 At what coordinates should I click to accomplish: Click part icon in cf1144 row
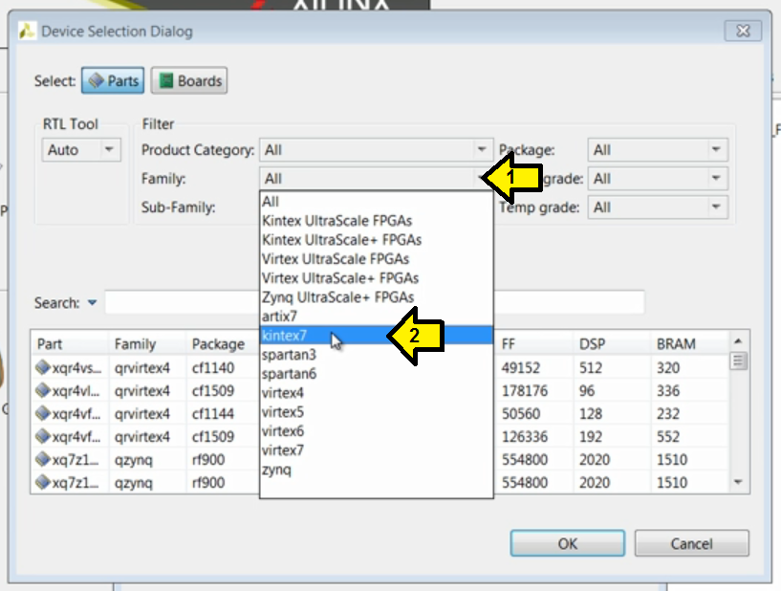(x=43, y=413)
